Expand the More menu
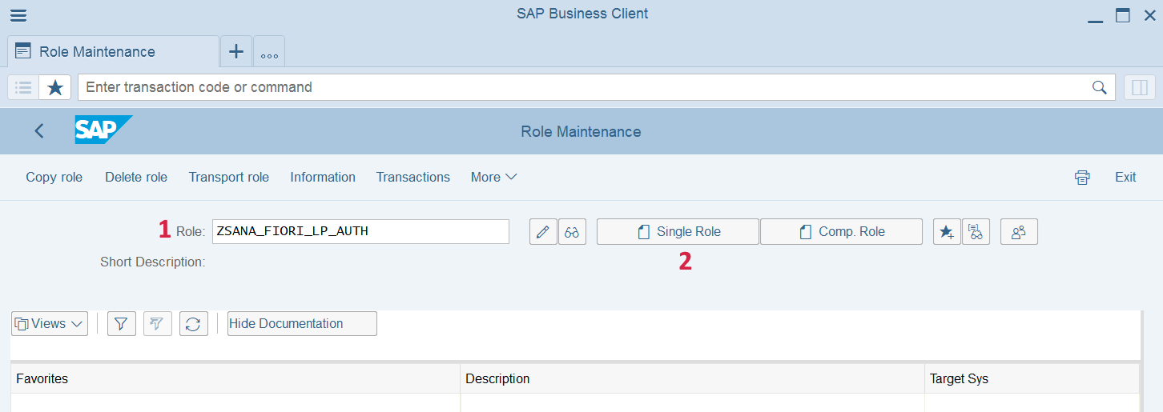This screenshot has width=1163, height=412. pyautogui.click(x=493, y=178)
